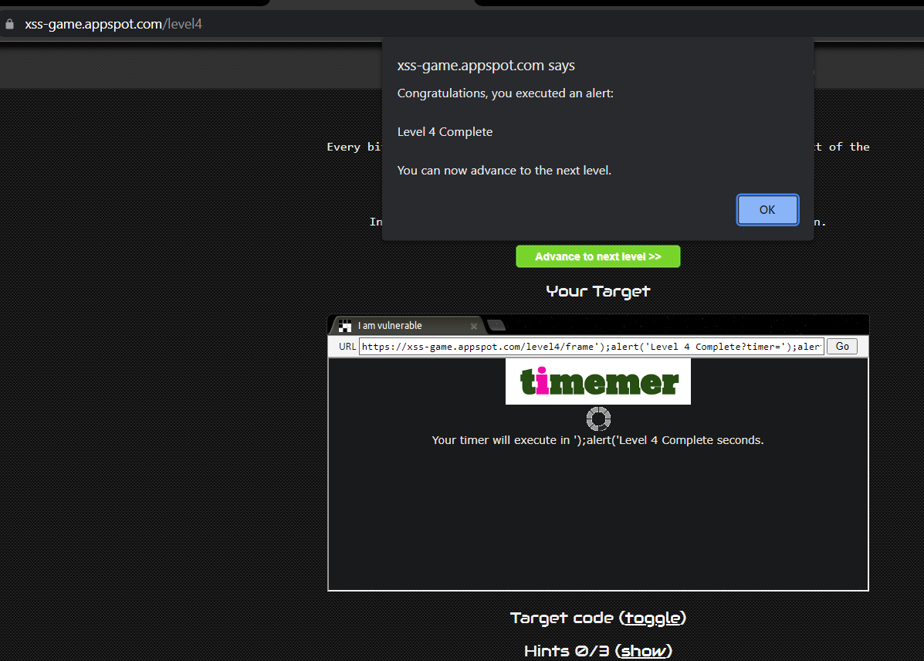Click 'Advance to next level >>'
The image size is (924, 661).
point(598,256)
